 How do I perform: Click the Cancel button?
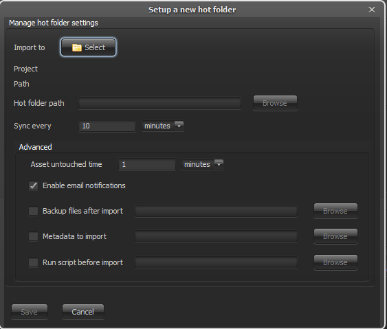click(83, 312)
